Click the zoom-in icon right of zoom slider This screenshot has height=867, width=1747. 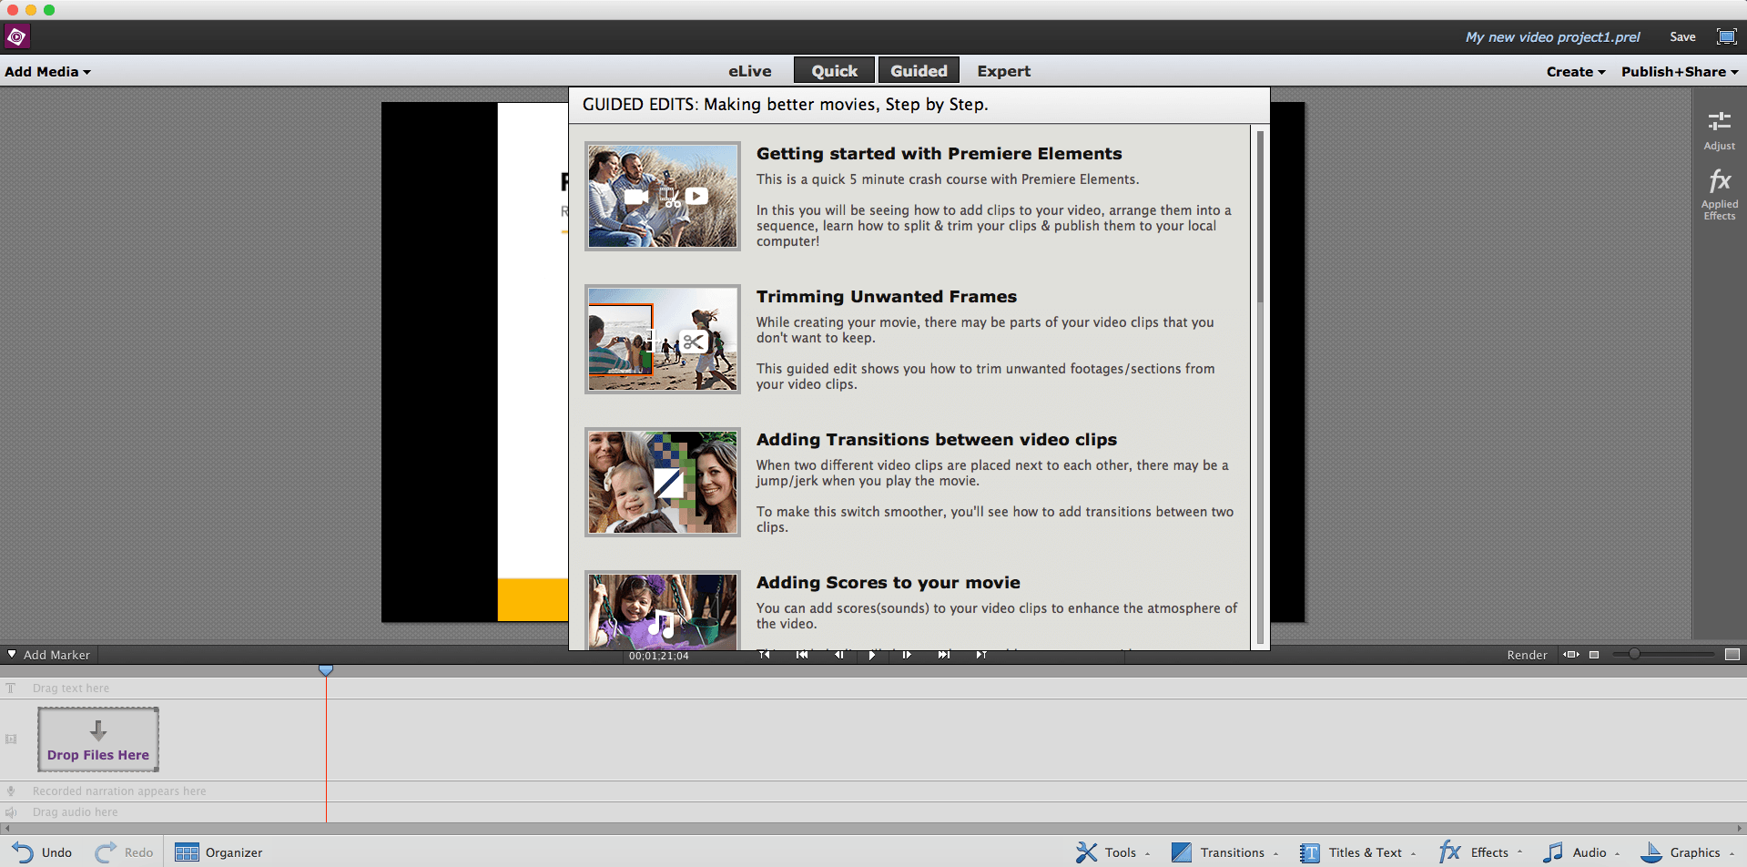coord(1732,655)
